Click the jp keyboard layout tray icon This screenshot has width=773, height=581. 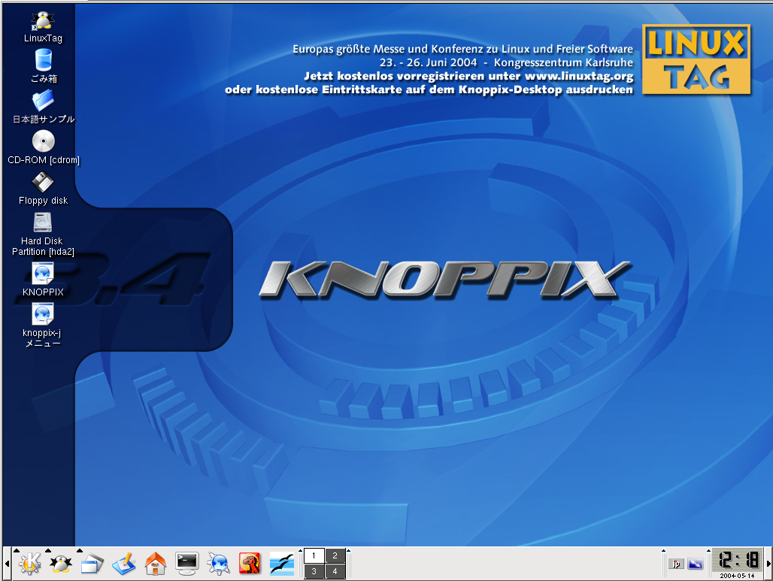[x=677, y=564]
